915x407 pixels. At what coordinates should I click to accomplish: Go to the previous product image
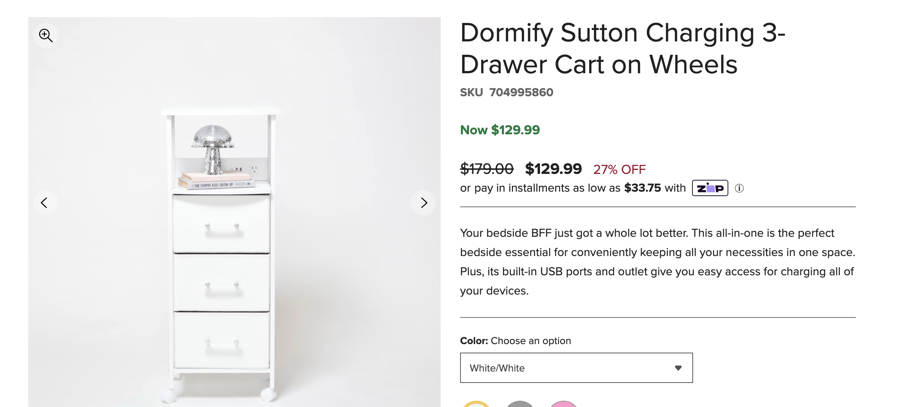click(44, 203)
